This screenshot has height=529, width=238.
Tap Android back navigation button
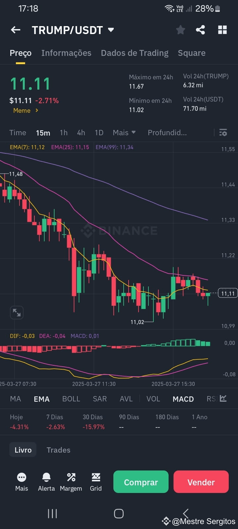coord(186,513)
